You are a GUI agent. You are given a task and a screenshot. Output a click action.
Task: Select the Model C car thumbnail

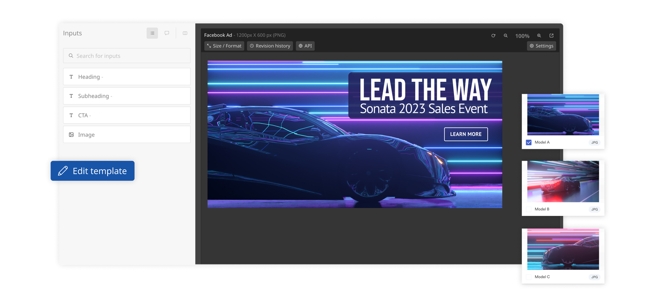click(x=563, y=249)
